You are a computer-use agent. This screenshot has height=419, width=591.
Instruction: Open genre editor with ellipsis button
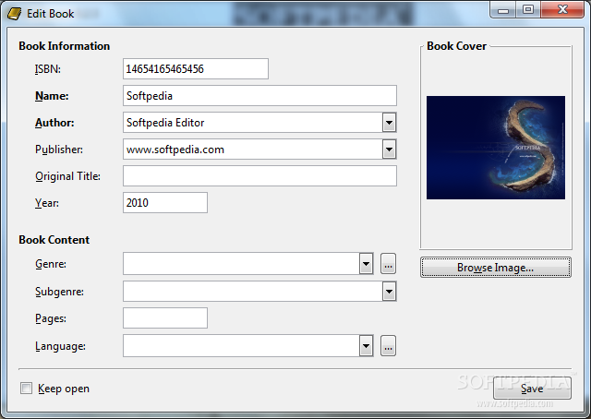388,264
